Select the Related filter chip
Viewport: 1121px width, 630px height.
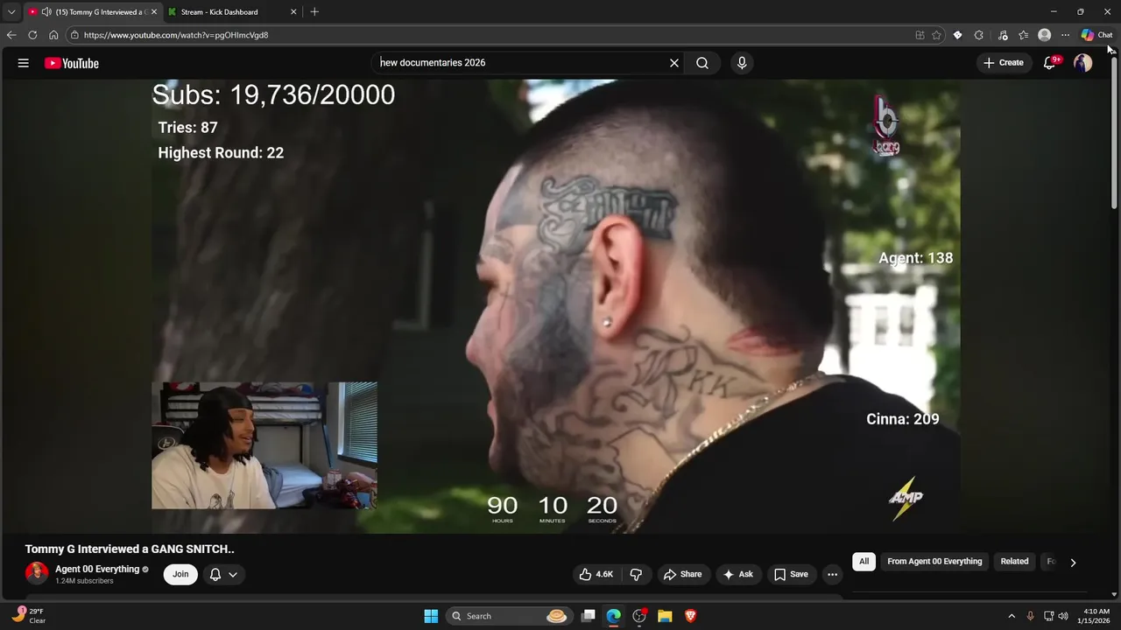[1014, 562]
